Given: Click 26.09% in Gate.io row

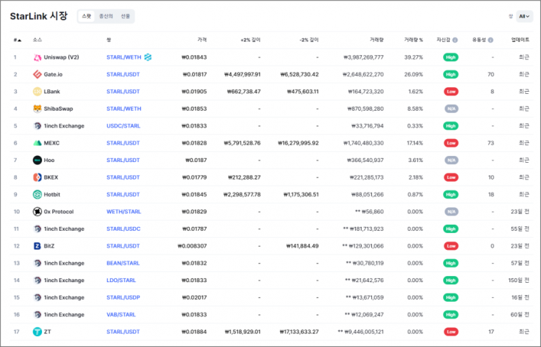Looking at the screenshot, I should click(414, 74).
